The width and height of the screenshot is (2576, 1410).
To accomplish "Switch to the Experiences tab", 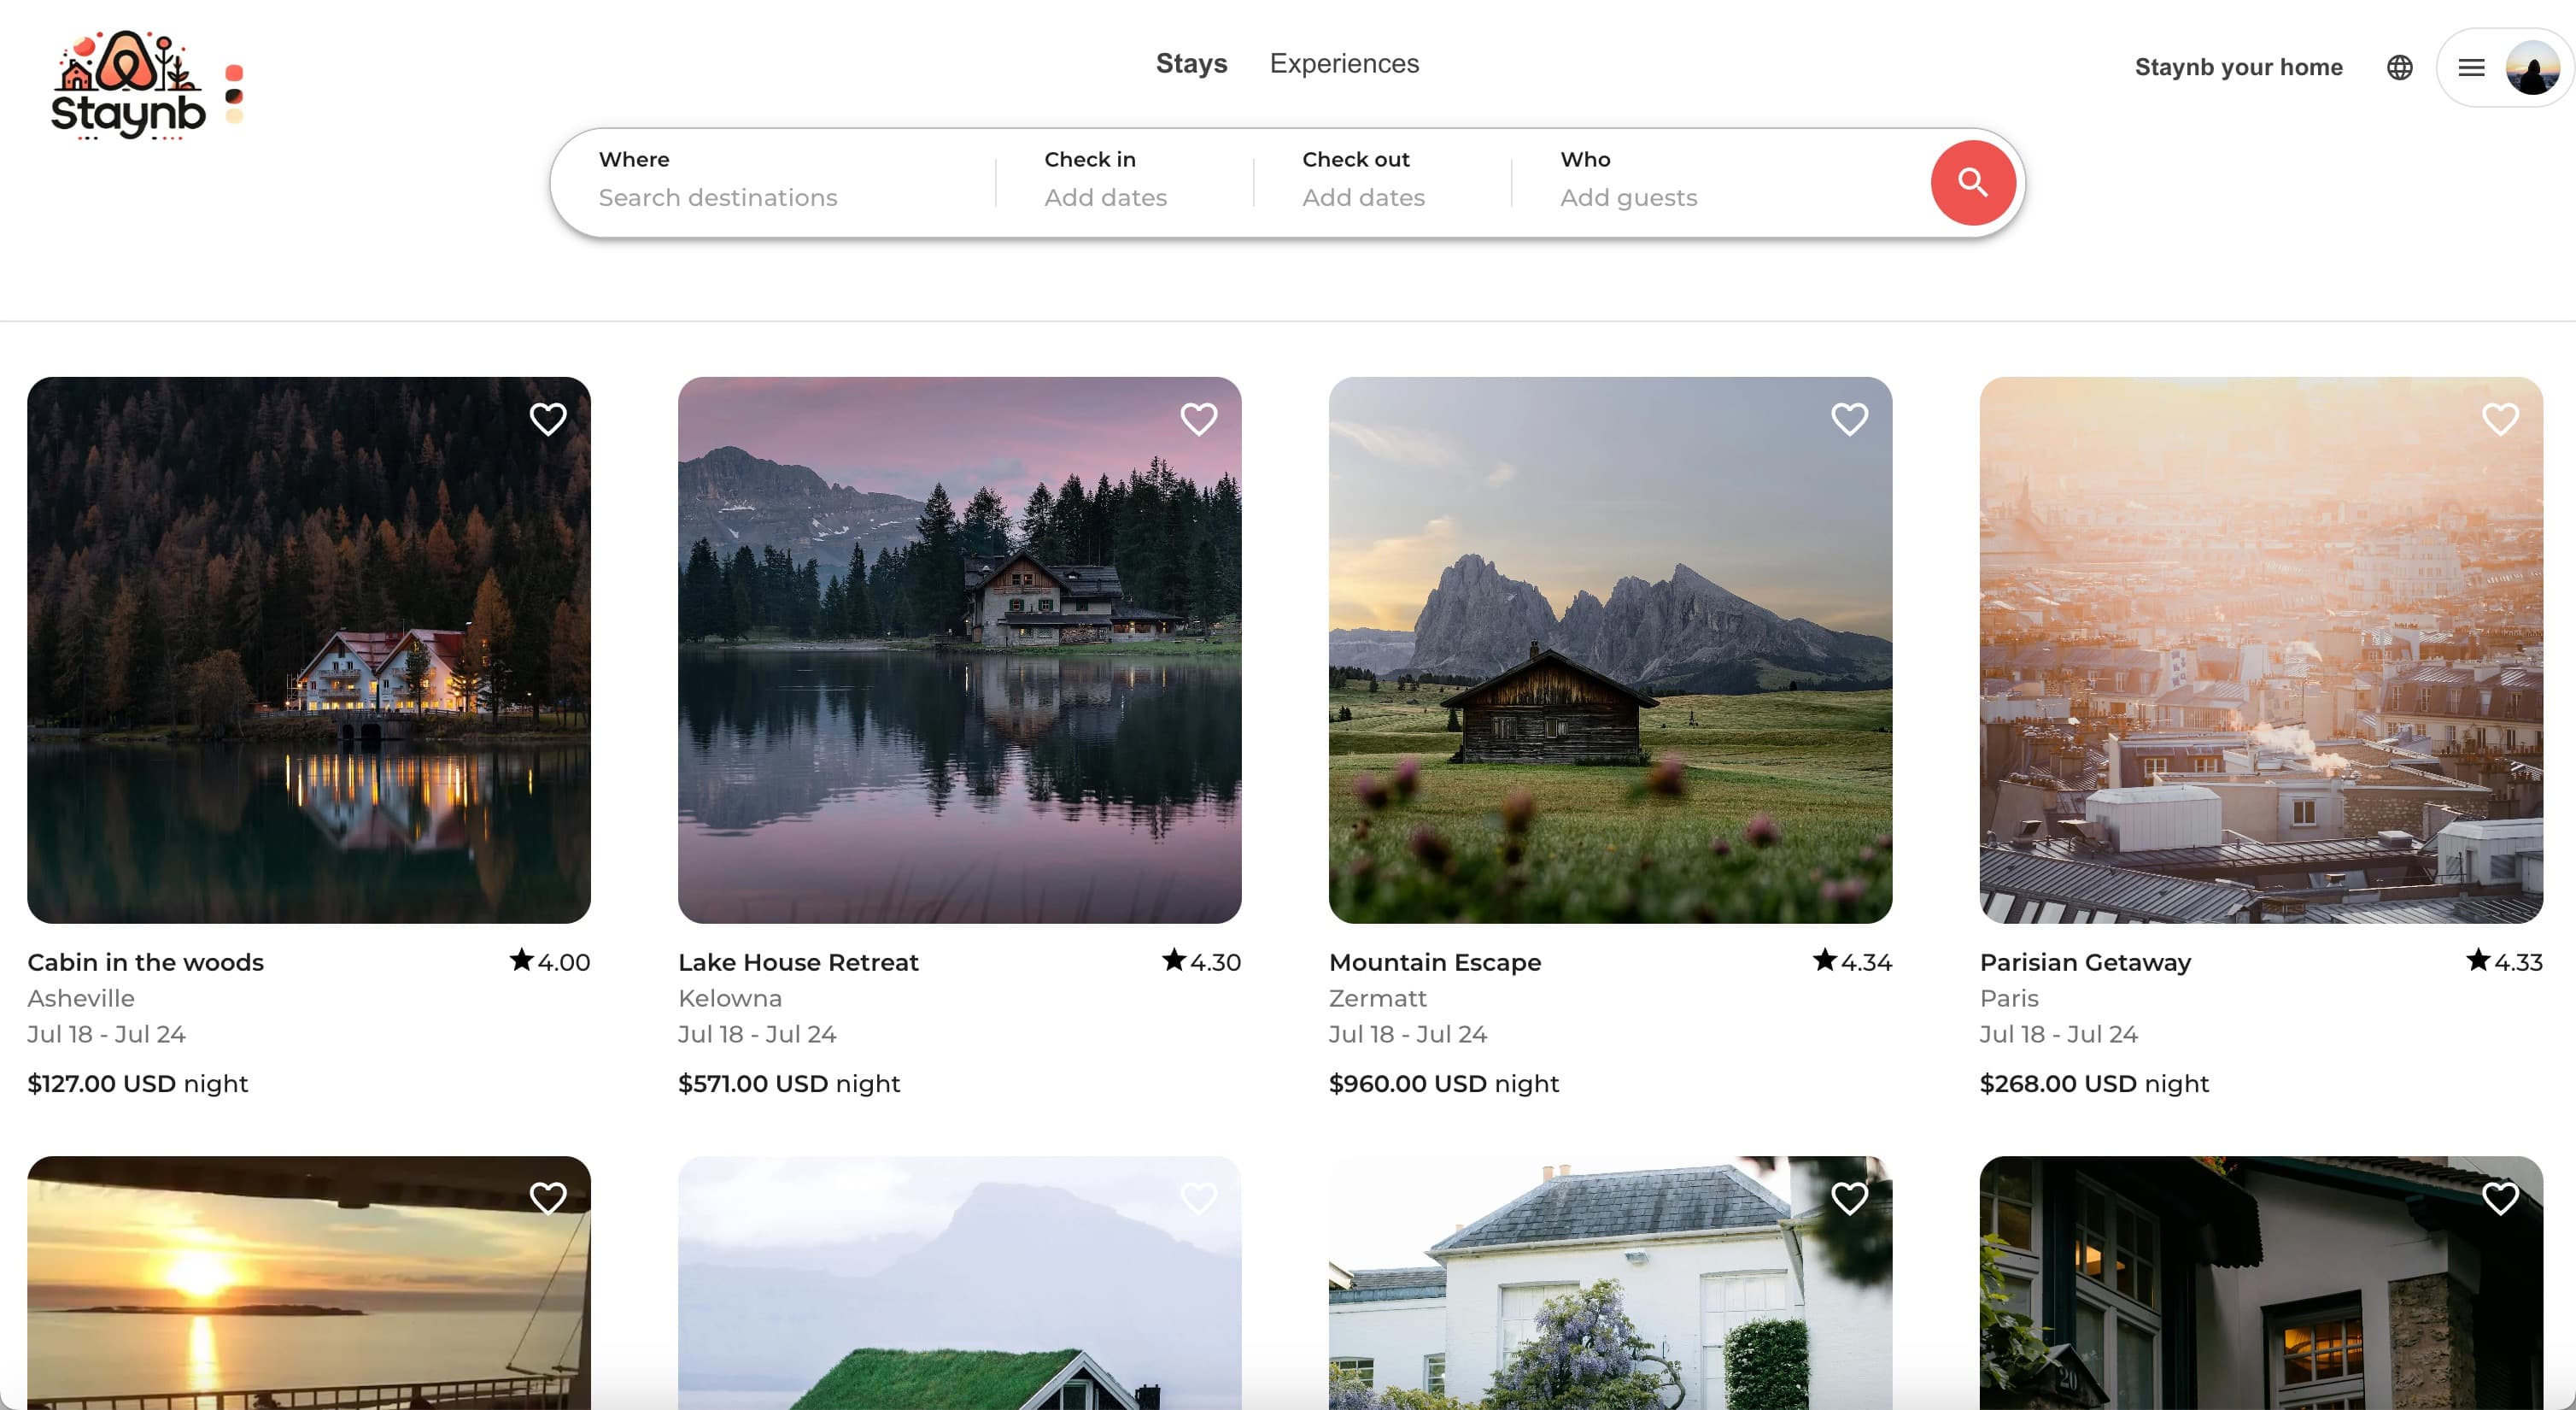I will 1344,63.
